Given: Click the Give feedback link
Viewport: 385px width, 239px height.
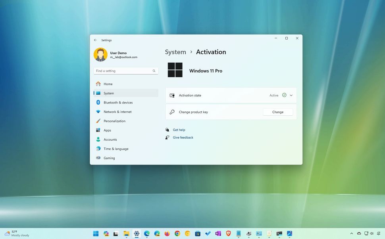Looking at the screenshot, I should (183, 137).
